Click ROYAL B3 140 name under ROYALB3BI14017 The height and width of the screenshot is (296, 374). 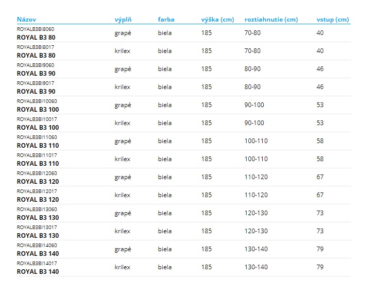38,272
